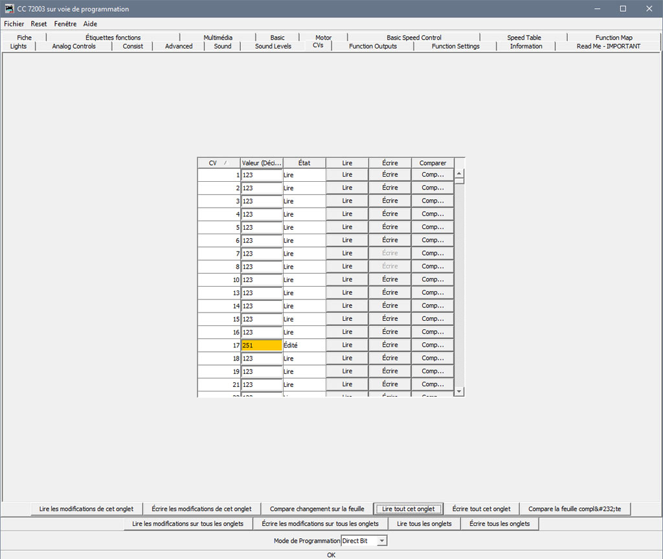The image size is (663, 559).
Task: Switch to the Étiquettes fonctions tab
Action: [x=113, y=38]
